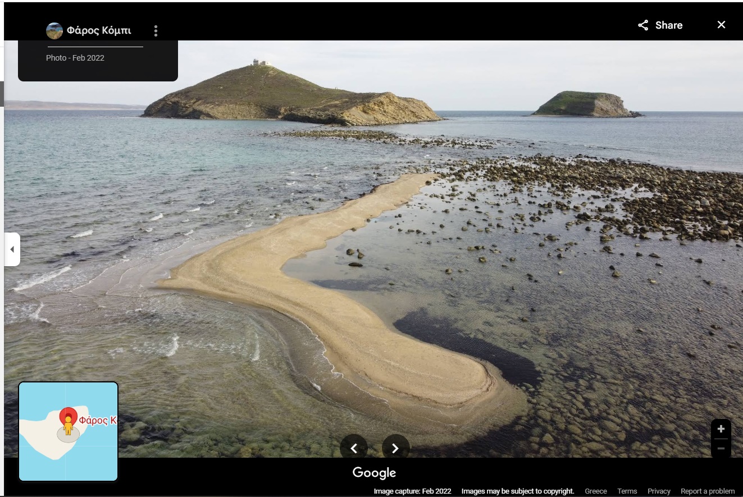Click the Pegman icon on minimap
The width and height of the screenshot is (743, 497).
pos(68,426)
